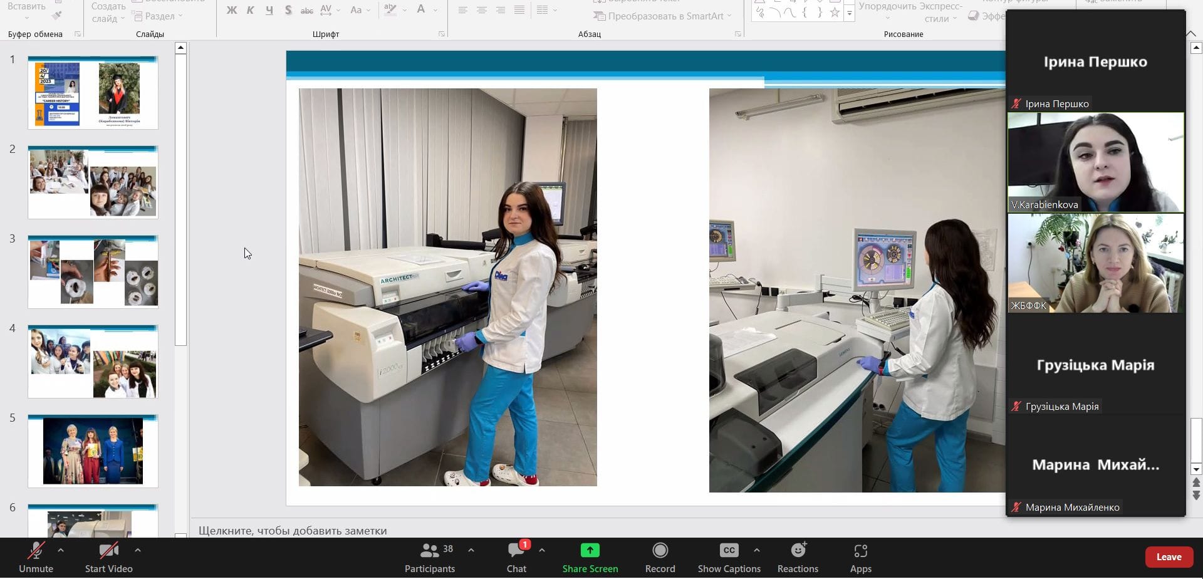Apply text highlight color
The height and width of the screenshot is (579, 1203).
coord(390,10)
